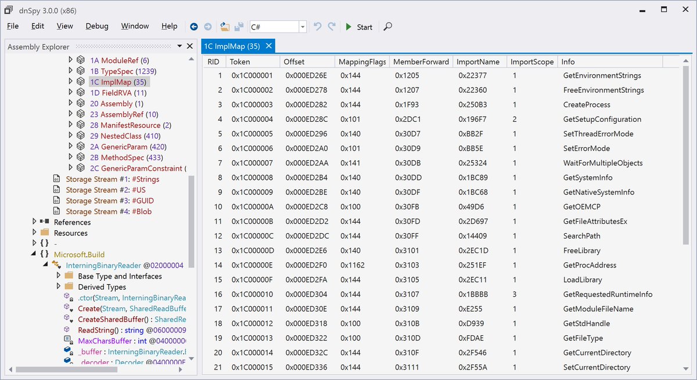Image resolution: width=697 pixels, height=380 pixels.
Task: Sort by the ImportName column header
Action: (x=480, y=61)
